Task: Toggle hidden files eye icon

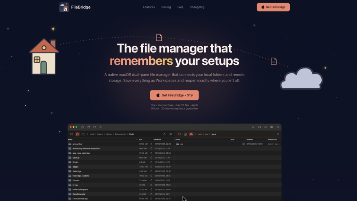Action: 271,127
